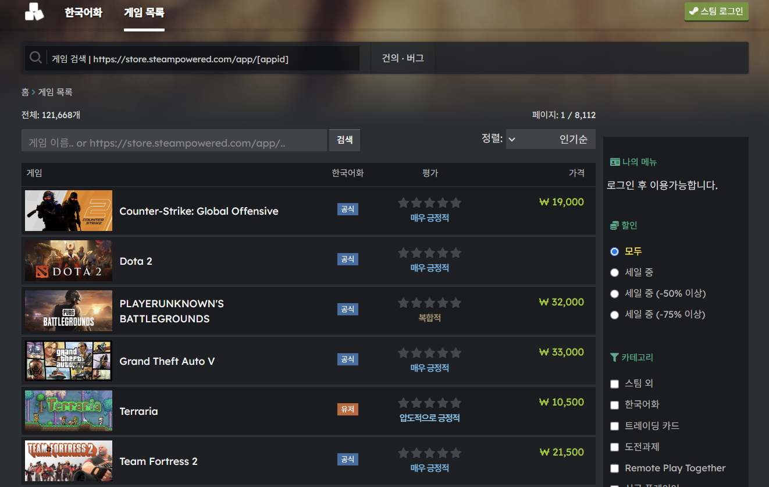This screenshot has height=487, width=769.
Task: Click the Dota 2 thumbnail image
Action: point(69,261)
